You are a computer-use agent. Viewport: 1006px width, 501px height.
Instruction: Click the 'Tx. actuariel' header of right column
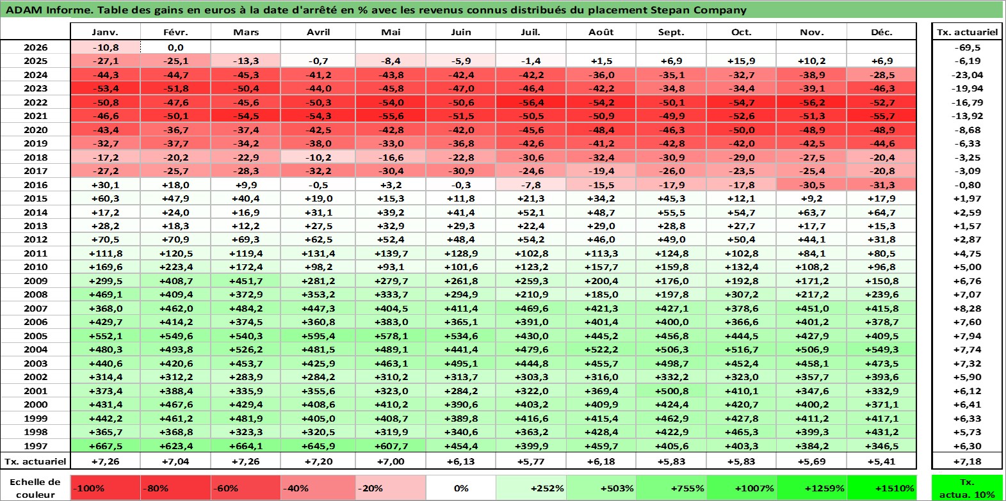click(x=967, y=32)
